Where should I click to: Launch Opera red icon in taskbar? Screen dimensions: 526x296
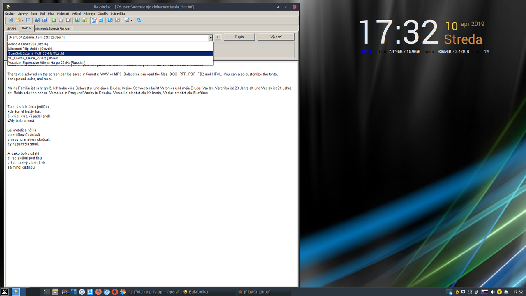[115, 292]
